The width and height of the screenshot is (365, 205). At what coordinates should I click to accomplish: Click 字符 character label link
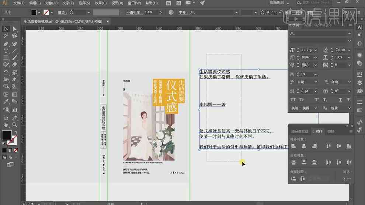pyautogui.click(x=182, y=12)
